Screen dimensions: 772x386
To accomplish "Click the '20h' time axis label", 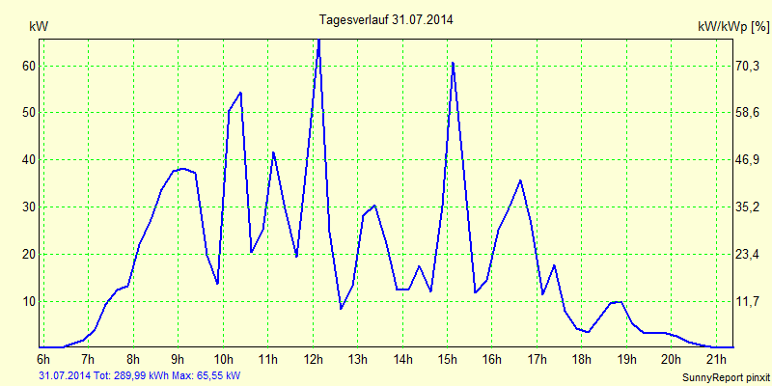I will point(672,358).
